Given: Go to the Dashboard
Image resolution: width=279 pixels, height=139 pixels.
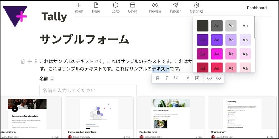Looking at the screenshot, I should coord(257,8).
